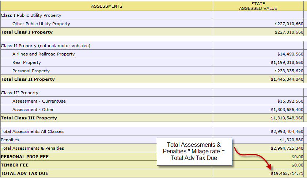The height and width of the screenshot is (180, 307).
Task: Select the STATE ASSESSED VALUE column header
Action: [x=258, y=6]
